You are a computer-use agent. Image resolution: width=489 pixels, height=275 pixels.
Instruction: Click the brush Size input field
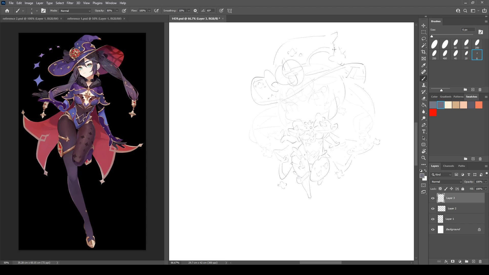tap(468, 30)
